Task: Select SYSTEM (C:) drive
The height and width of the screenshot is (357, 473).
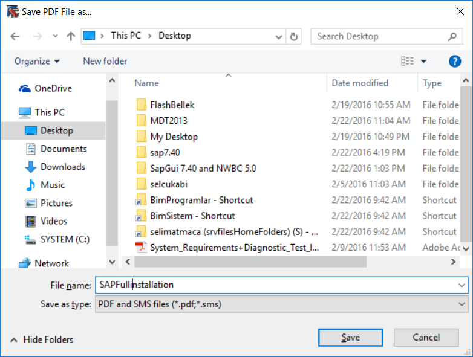Action: pyautogui.click(x=57, y=239)
